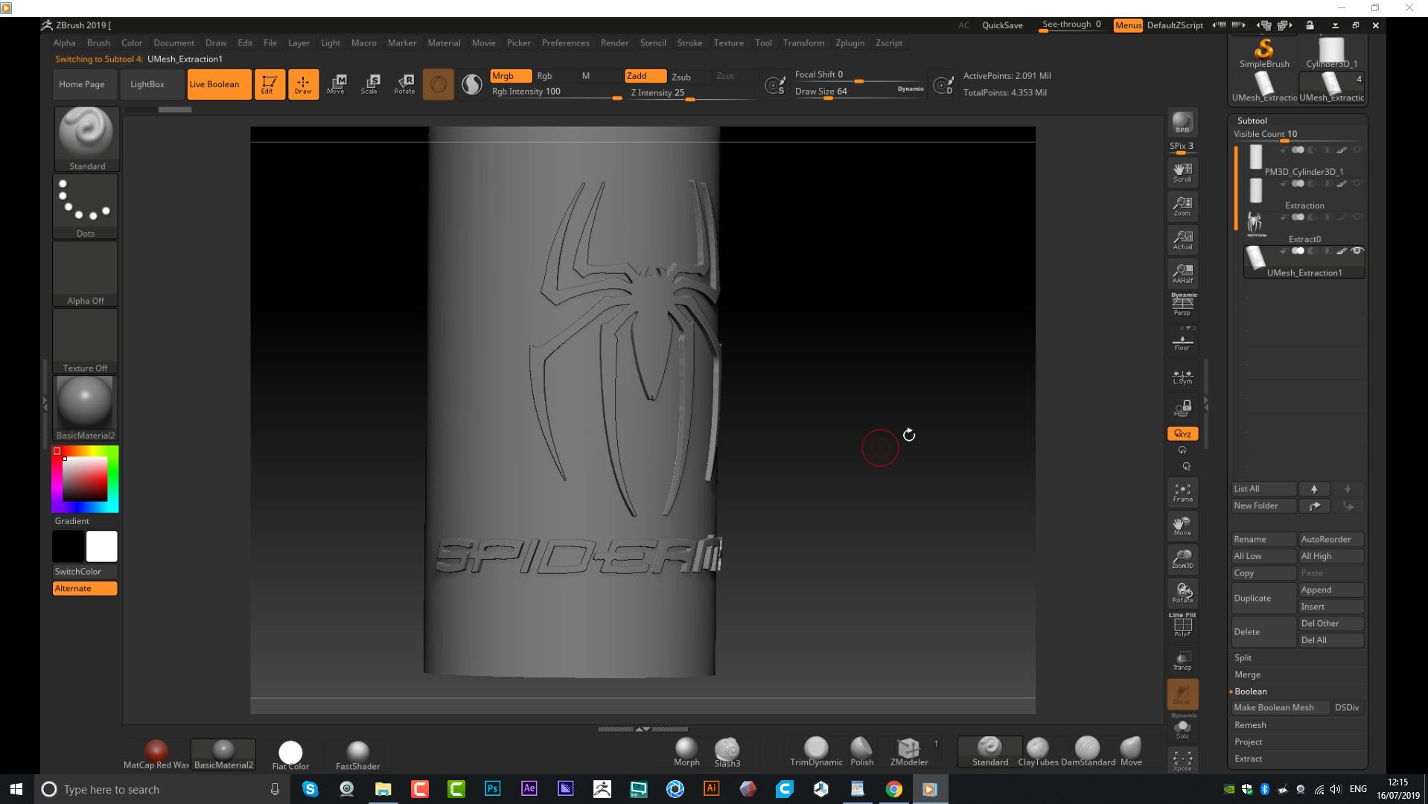This screenshot has height=804, width=1428.
Task: Expand the bottom shelf divider arrows
Action: (x=643, y=729)
